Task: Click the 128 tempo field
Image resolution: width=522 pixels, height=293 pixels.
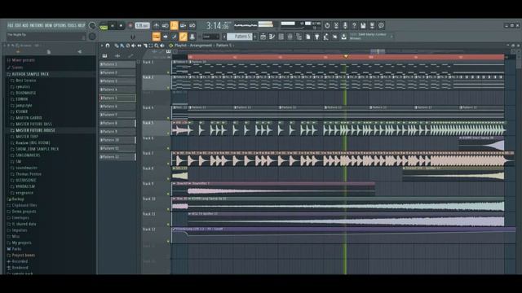Action: pos(143,25)
